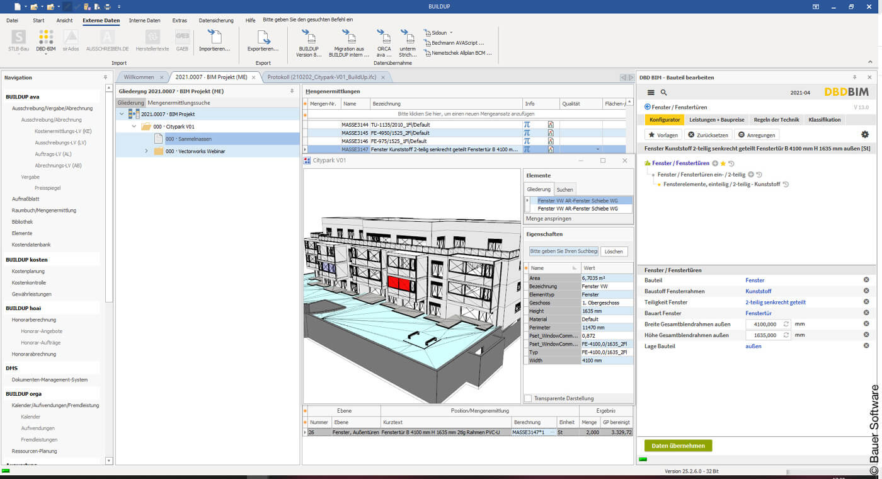882x479 pixels.
Task: Open the Leistungen + Baupreise tab
Action: pyautogui.click(x=716, y=120)
